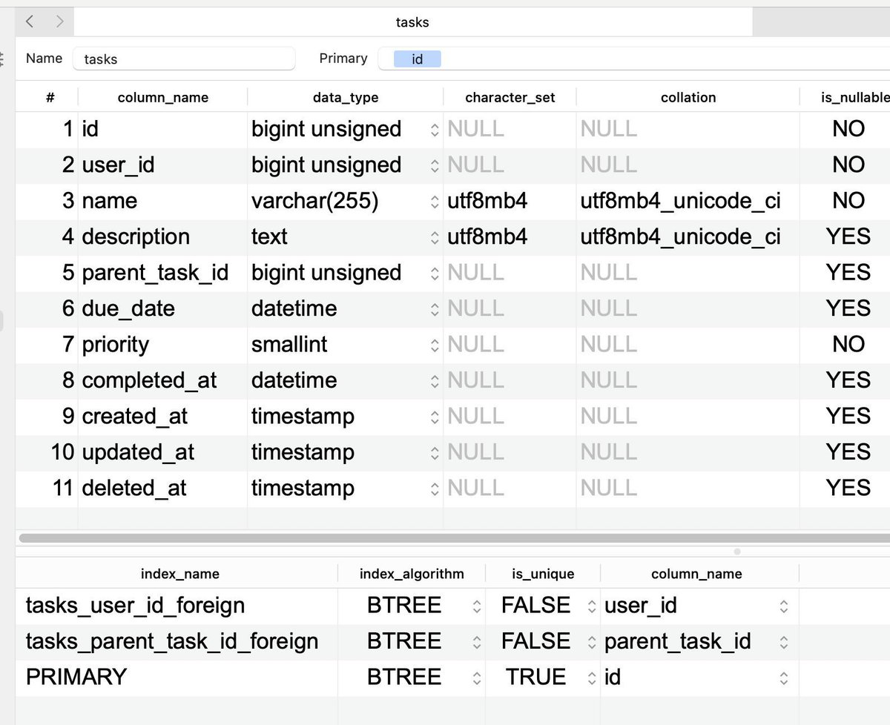Open data type dropdown for name

[x=435, y=201]
